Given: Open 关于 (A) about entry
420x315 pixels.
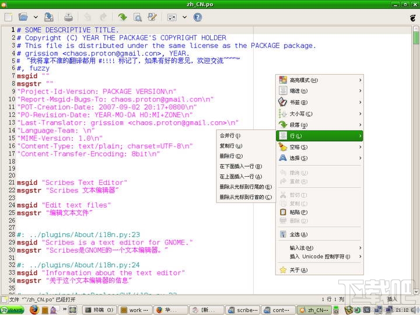Looking at the screenshot, I should pos(320,270).
